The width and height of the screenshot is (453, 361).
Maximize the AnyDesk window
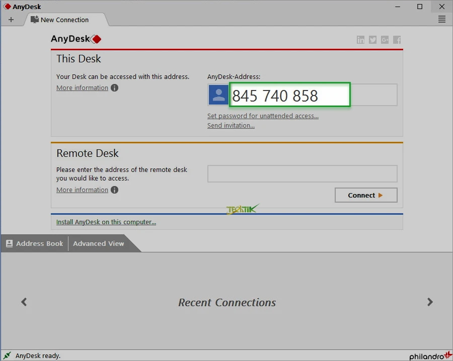click(420, 7)
